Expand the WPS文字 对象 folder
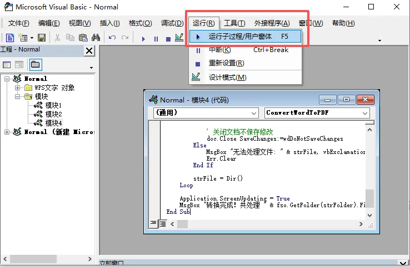 tap(17, 88)
